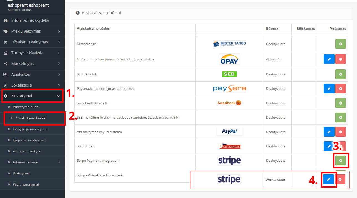The image size is (357, 198).
Task: Click the image icon beside Turinys ir išvaizda
Action: coord(6,53)
